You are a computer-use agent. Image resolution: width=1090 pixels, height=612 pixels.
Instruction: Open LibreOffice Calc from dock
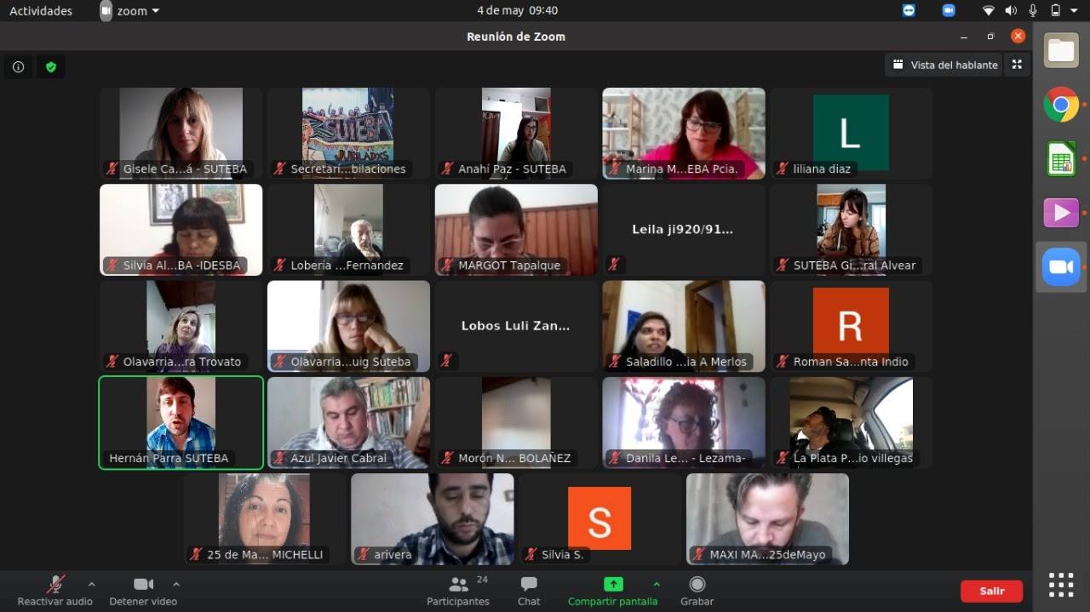pos(1061,159)
